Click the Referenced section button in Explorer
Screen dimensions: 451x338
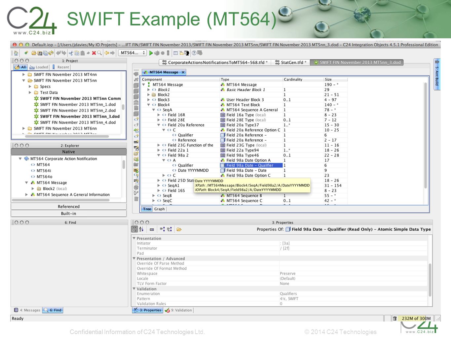pyautogui.click(x=69, y=207)
